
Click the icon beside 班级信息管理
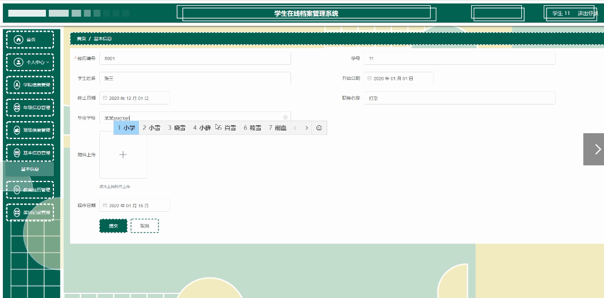pyautogui.click(x=17, y=130)
